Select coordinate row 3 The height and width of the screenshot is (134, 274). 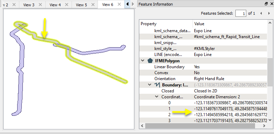(203, 120)
